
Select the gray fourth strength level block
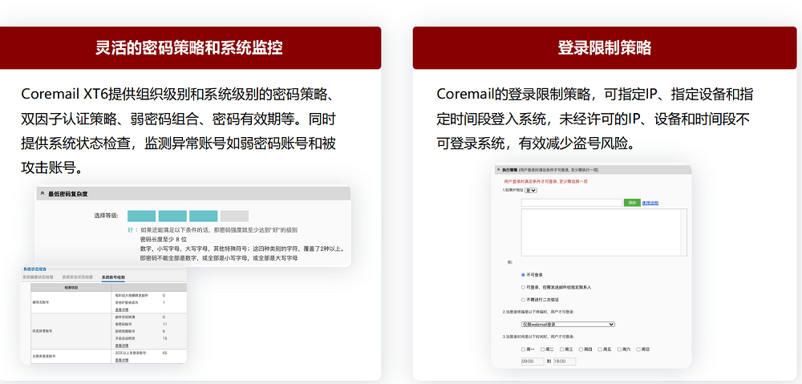pos(234,216)
